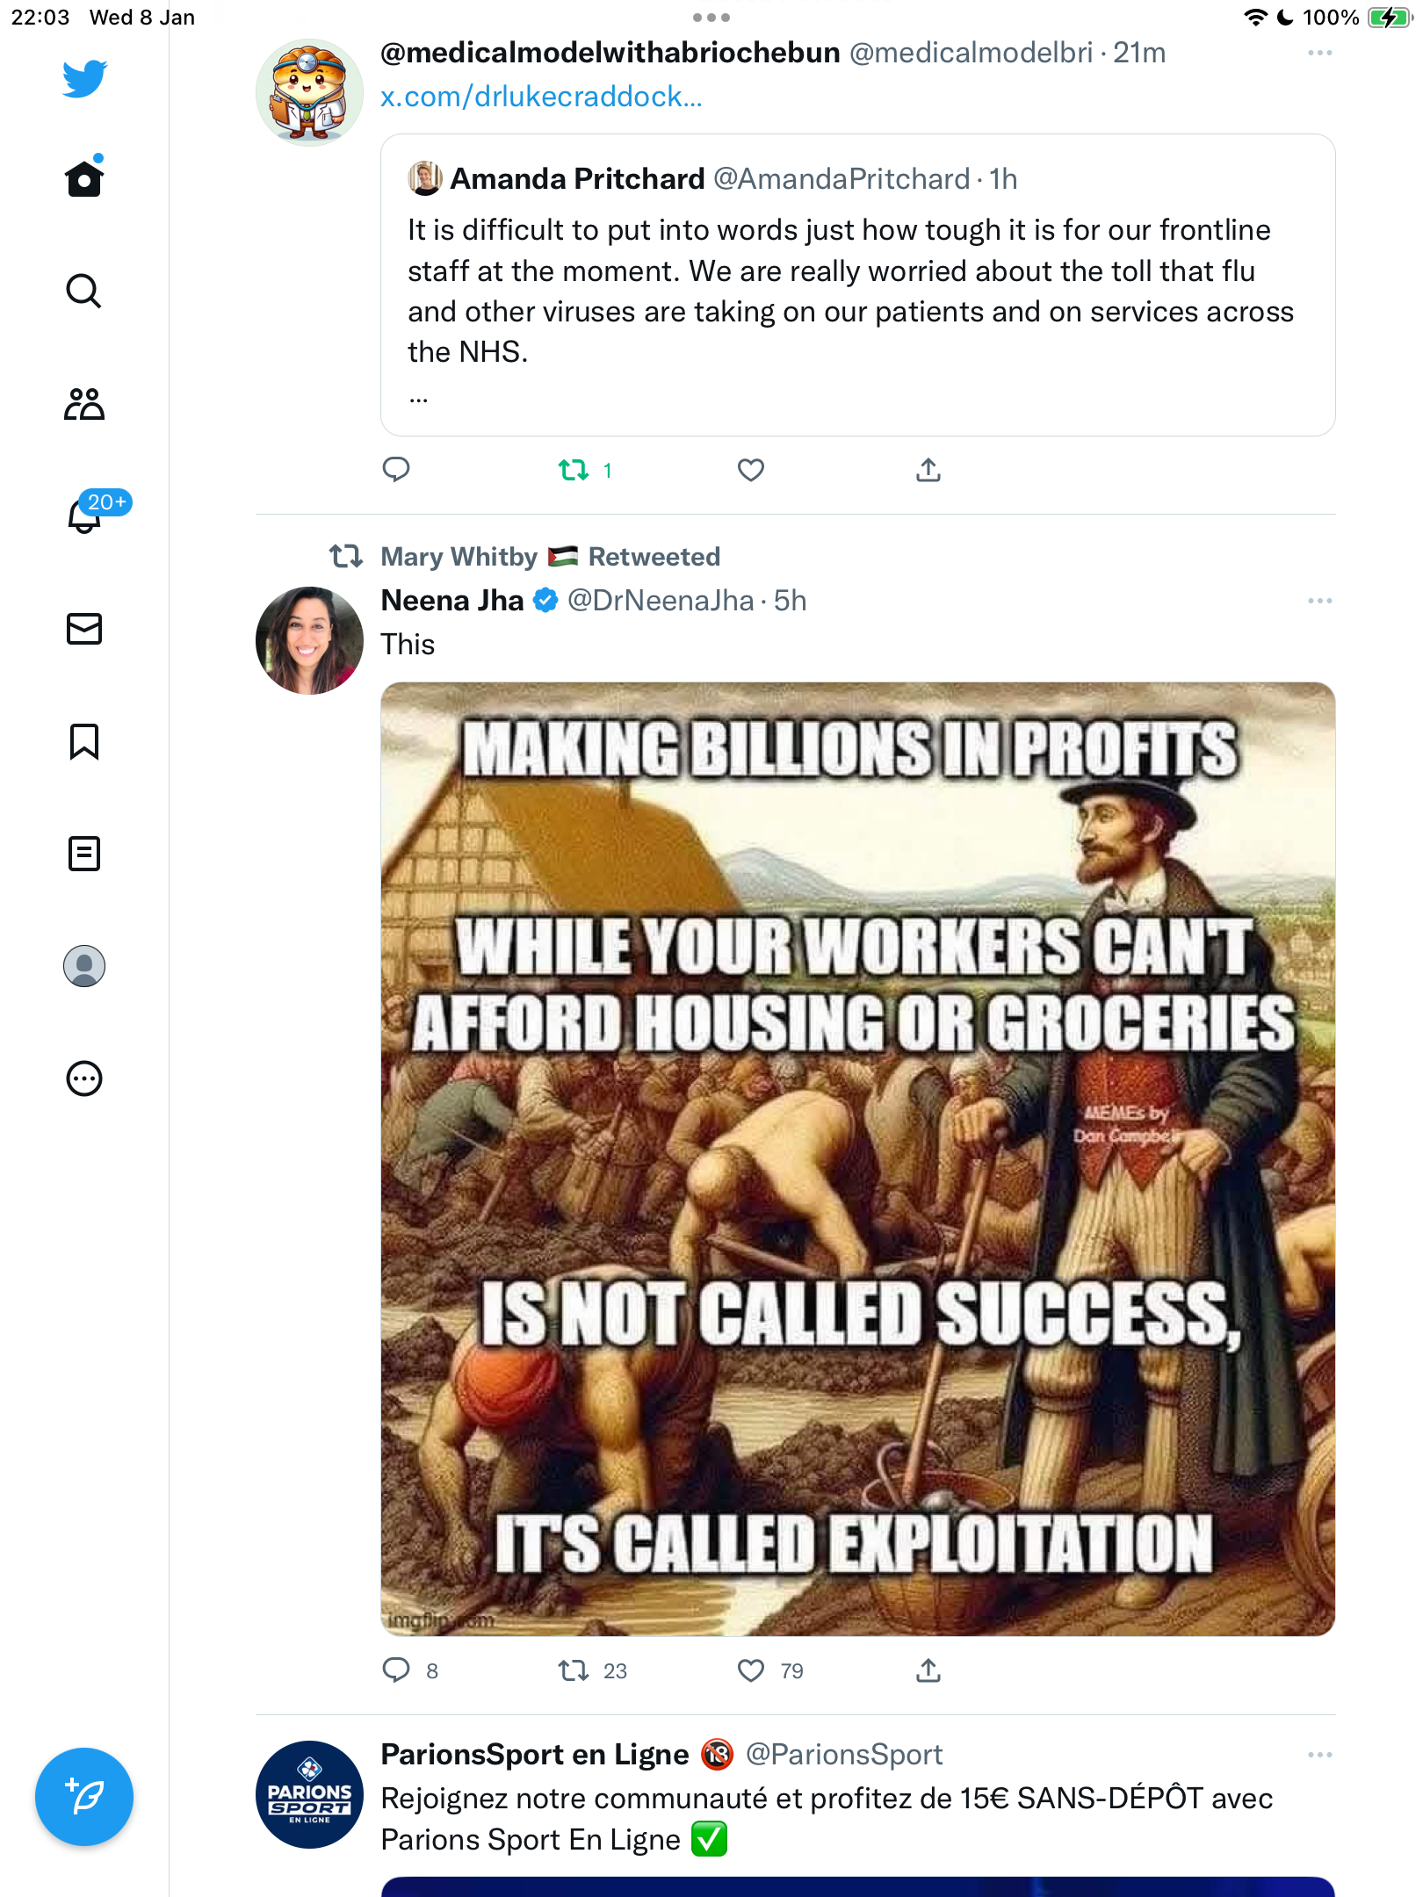Viewport: 1423px width, 1897px height.
Task: Undo the green retweet on medicalmodel tweet
Action: coord(574,471)
